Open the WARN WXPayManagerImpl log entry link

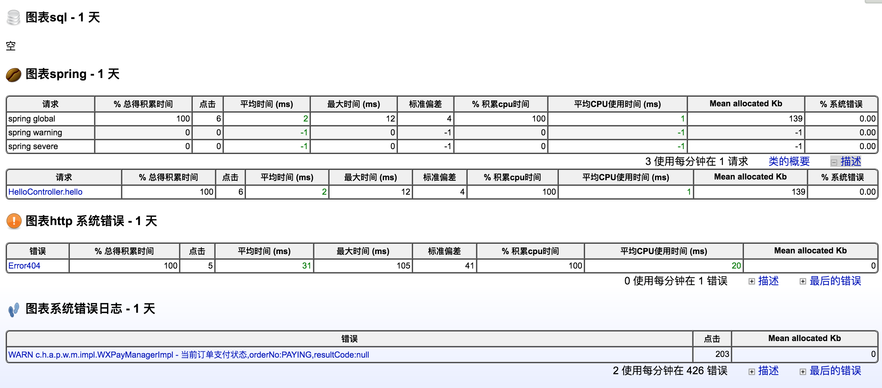pos(189,355)
